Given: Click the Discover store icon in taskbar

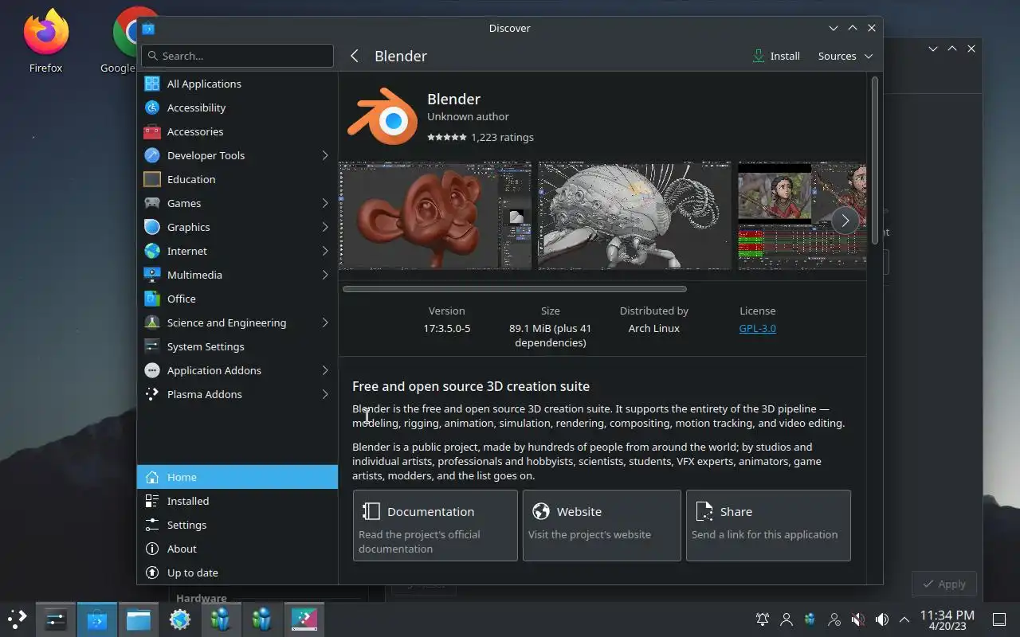Looking at the screenshot, I should [x=97, y=619].
